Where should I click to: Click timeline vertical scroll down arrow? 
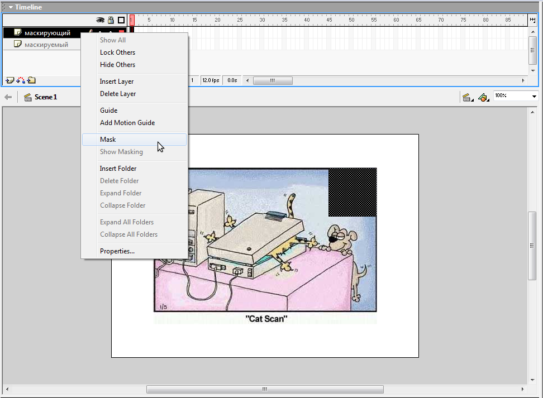point(532,70)
